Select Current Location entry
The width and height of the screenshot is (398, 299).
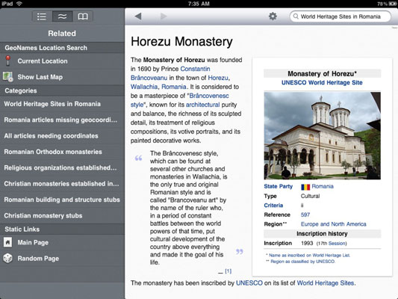(62, 61)
